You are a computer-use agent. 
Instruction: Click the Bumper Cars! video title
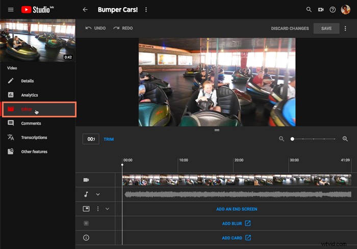118,10
